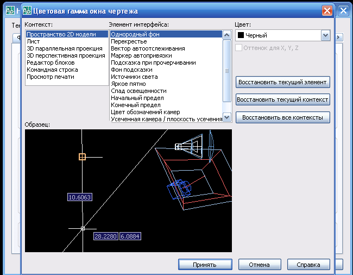Click the dialog title bar app icon

[27, 10]
